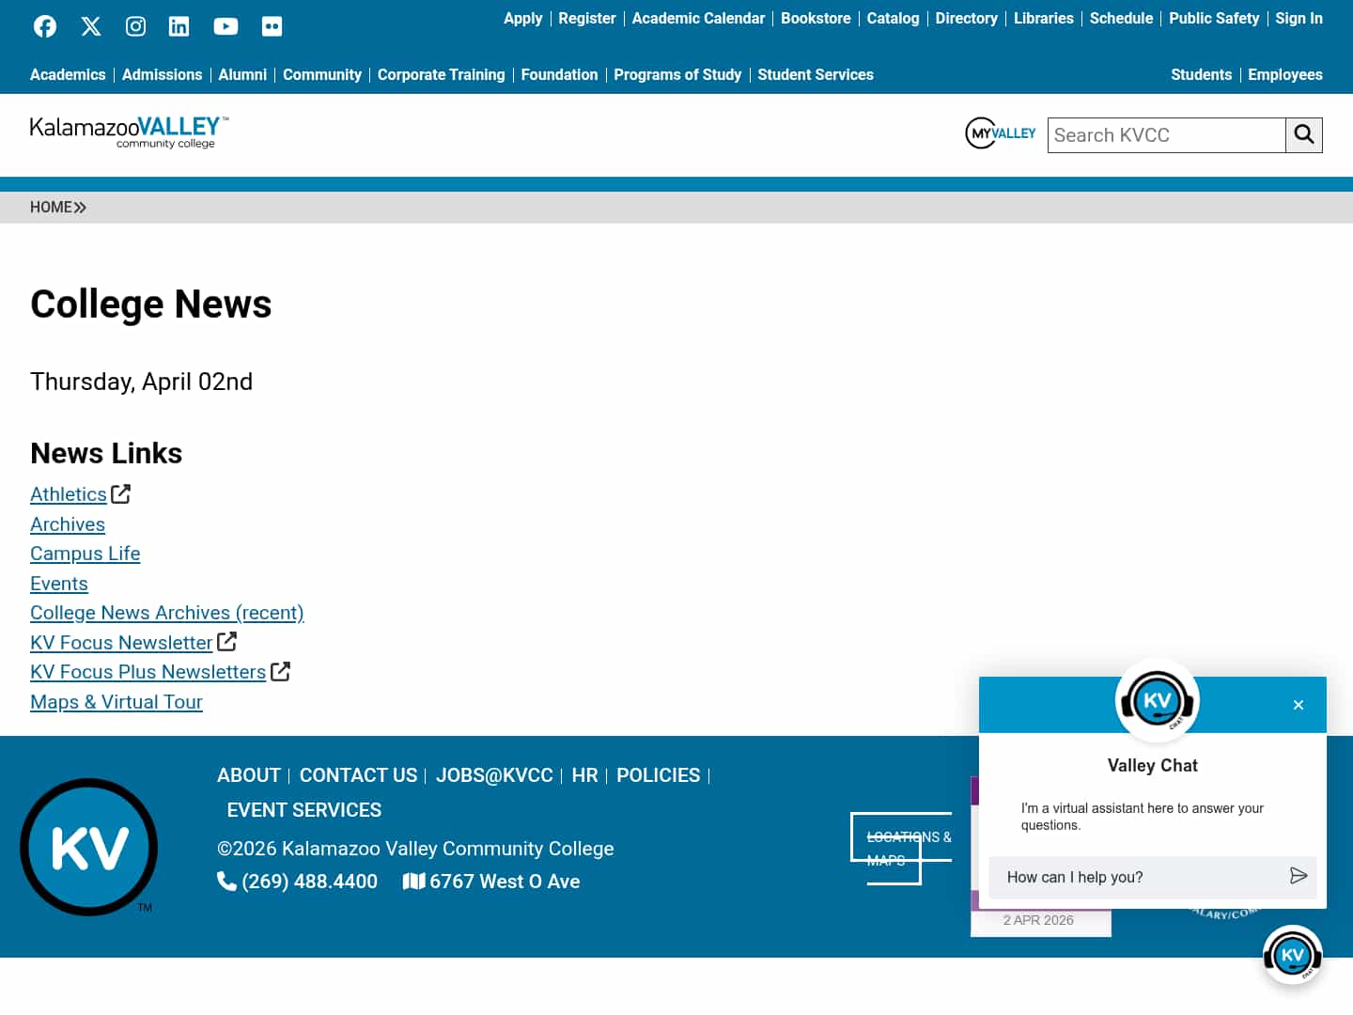
Task: Click the Apply link
Action: (x=522, y=18)
